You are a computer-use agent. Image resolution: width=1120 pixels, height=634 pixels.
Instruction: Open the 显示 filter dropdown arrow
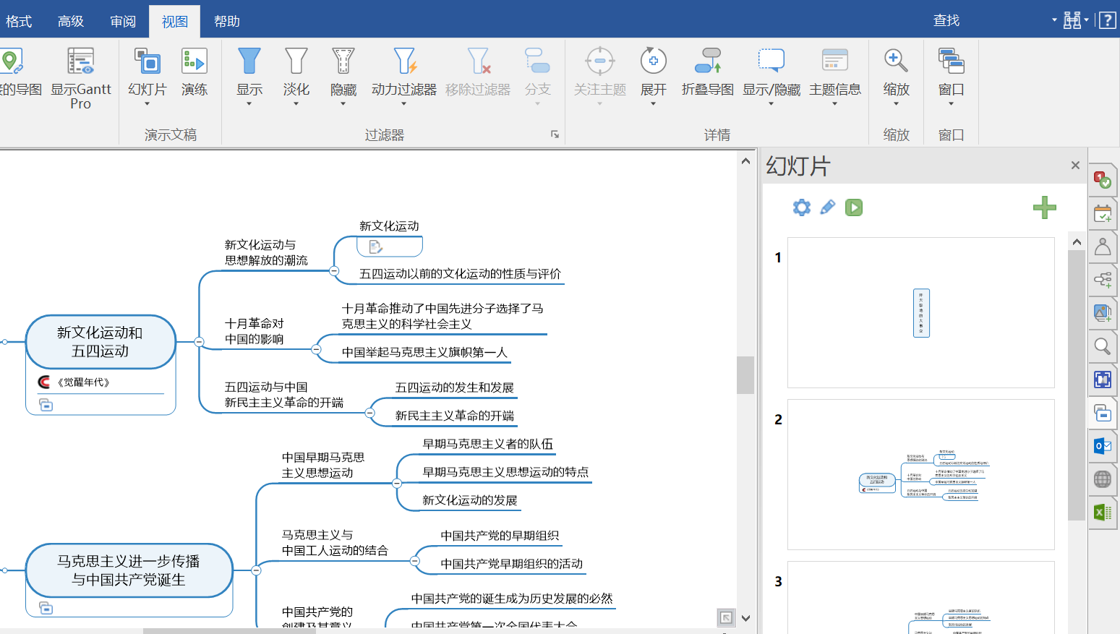click(x=249, y=104)
